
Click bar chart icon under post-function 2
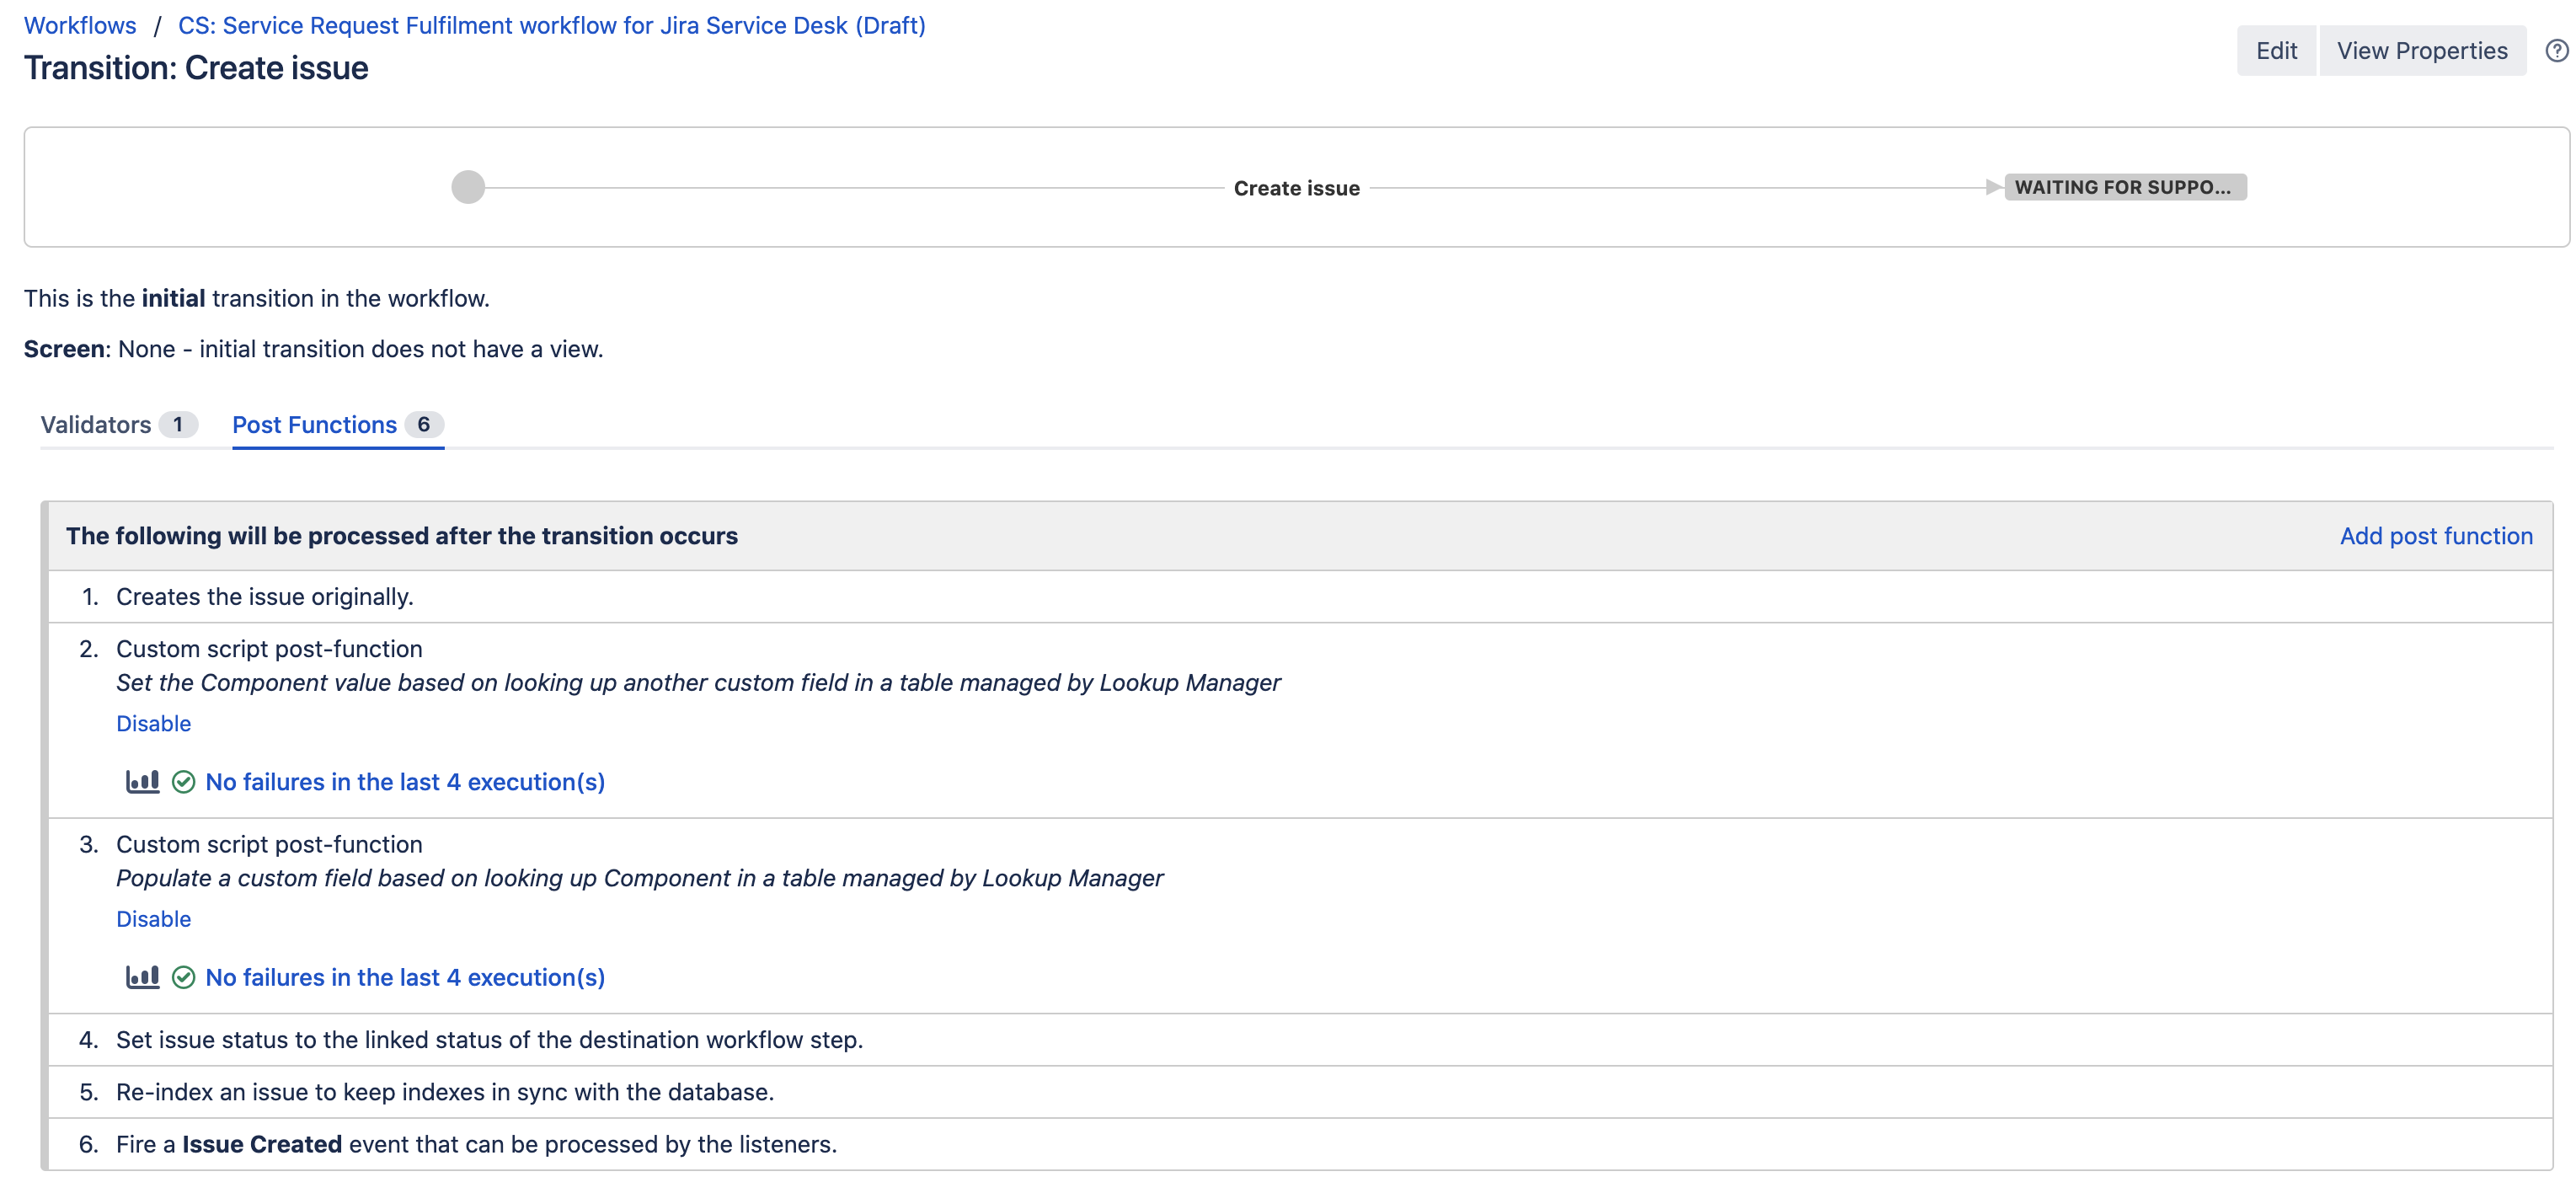pyautogui.click(x=142, y=782)
